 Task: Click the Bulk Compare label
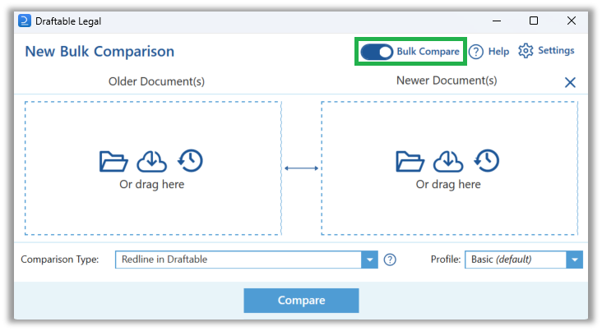click(x=428, y=52)
